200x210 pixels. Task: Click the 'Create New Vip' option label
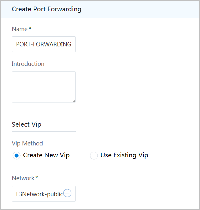pyautogui.click(x=46, y=155)
